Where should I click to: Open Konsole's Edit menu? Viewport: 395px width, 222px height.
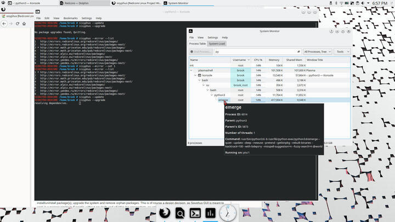[47, 18]
